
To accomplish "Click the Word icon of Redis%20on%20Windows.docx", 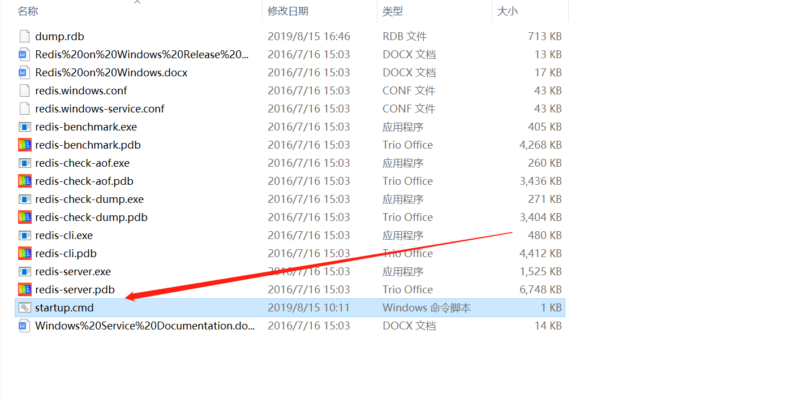I will 24,72.
